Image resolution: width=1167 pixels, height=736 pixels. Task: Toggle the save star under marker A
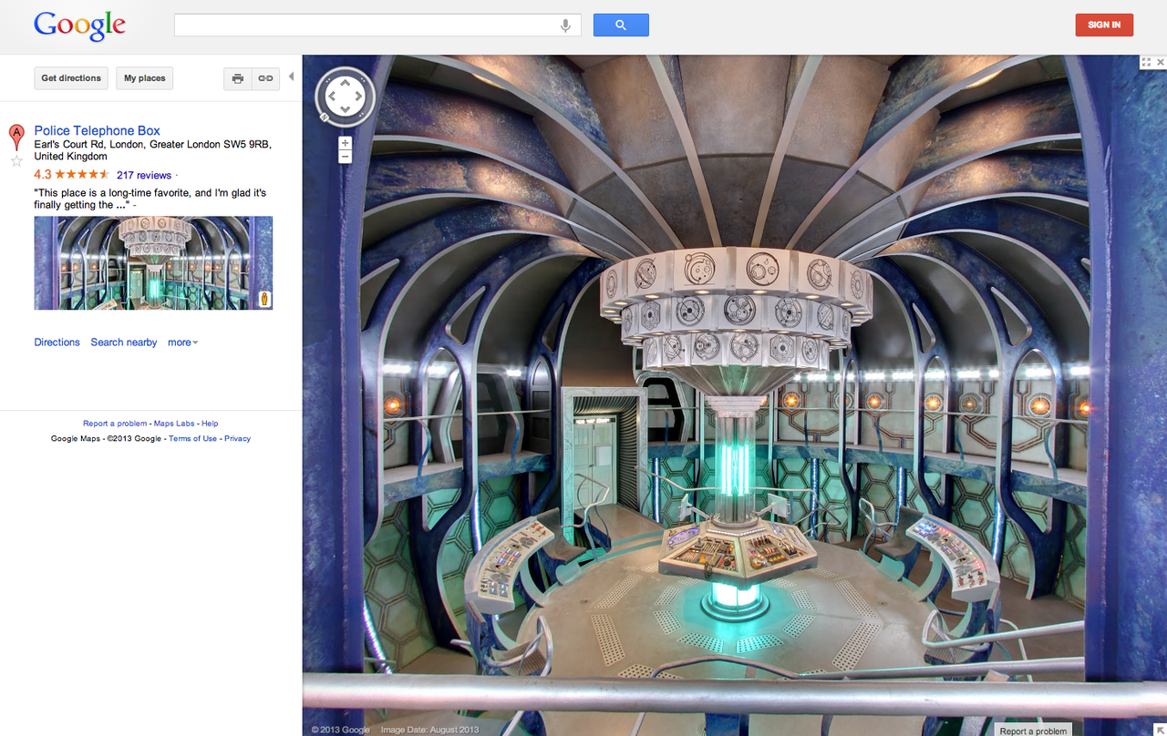point(16,161)
